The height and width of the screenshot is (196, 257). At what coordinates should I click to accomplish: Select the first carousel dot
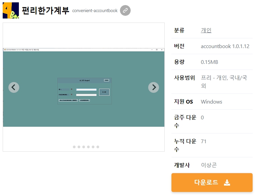coord(74,147)
